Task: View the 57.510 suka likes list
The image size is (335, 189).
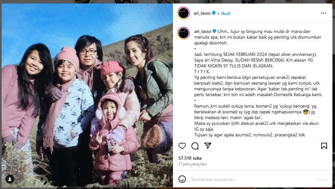Action: point(190,158)
